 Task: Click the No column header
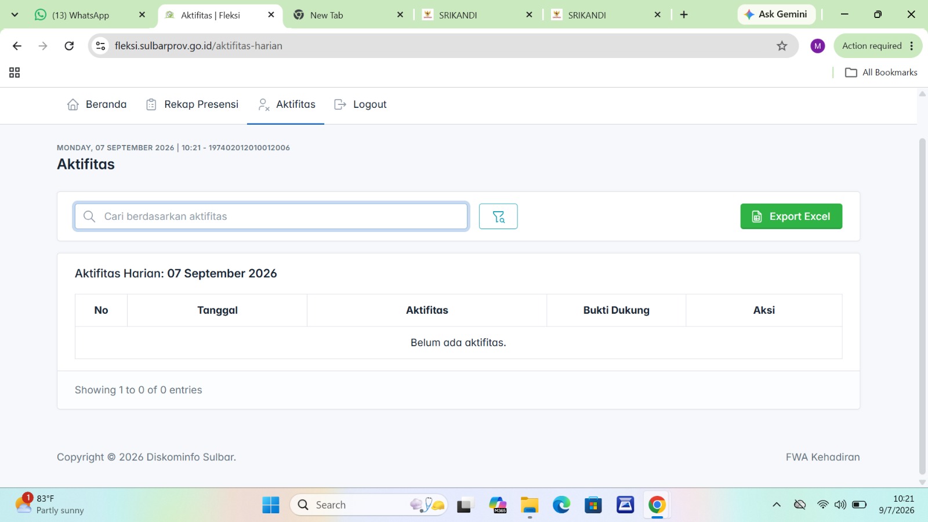(x=101, y=310)
